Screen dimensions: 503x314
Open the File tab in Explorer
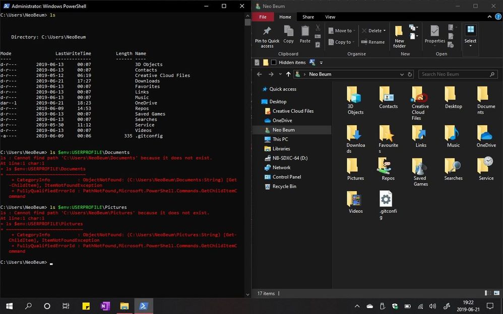[263, 17]
